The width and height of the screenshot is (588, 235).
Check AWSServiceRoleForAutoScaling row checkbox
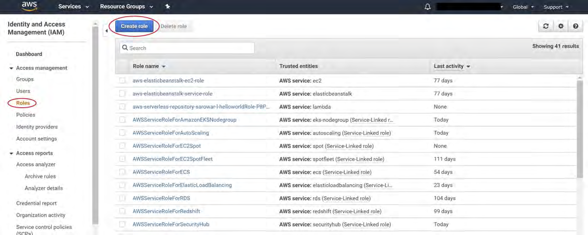(x=122, y=133)
